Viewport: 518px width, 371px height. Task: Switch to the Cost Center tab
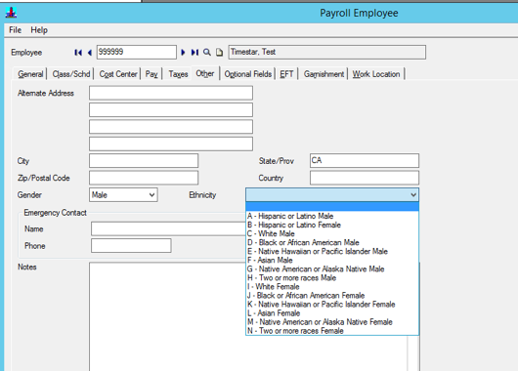click(118, 74)
